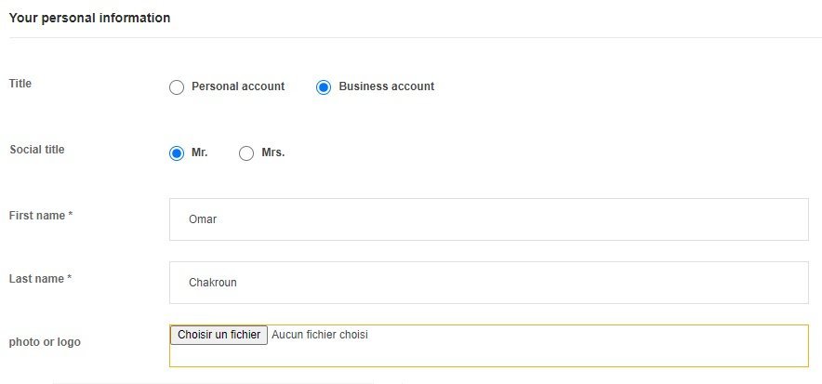Open the Choisir un fichier file chooser
This screenshot has width=822, height=384.
point(219,335)
